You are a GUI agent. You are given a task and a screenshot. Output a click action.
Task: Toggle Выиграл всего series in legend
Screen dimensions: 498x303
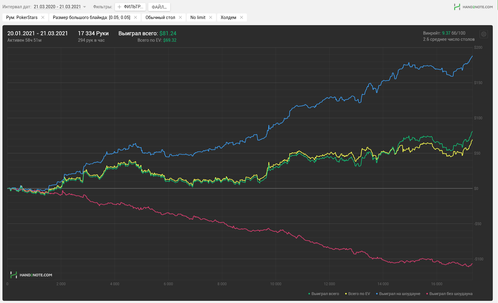(x=324, y=294)
